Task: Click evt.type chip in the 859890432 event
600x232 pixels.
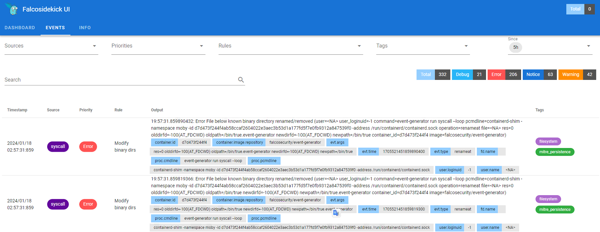Action: coord(441,152)
